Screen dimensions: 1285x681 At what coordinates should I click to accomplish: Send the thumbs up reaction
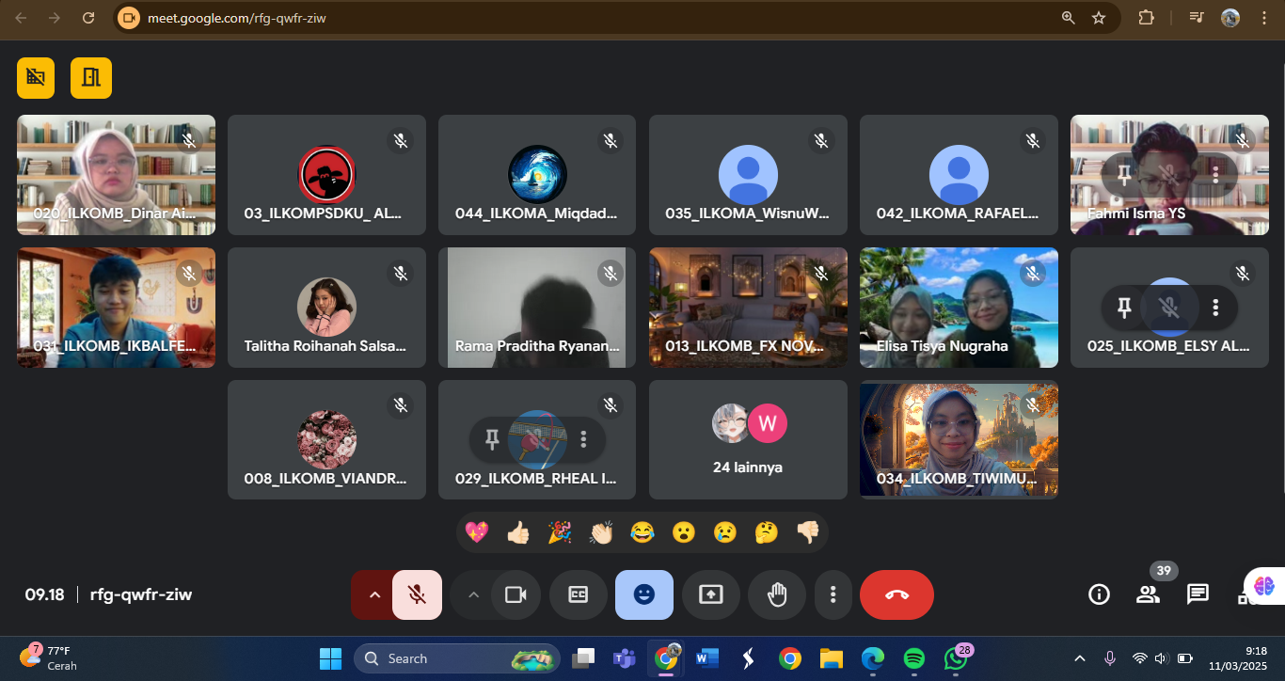tap(518, 532)
